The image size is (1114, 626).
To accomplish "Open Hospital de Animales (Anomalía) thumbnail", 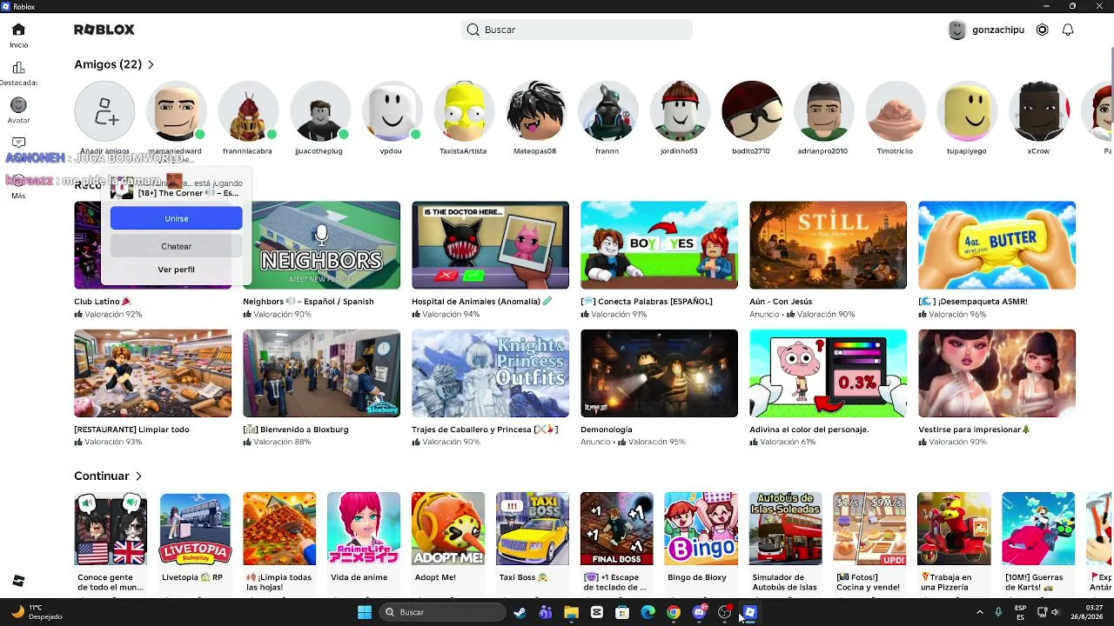I will pos(490,245).
